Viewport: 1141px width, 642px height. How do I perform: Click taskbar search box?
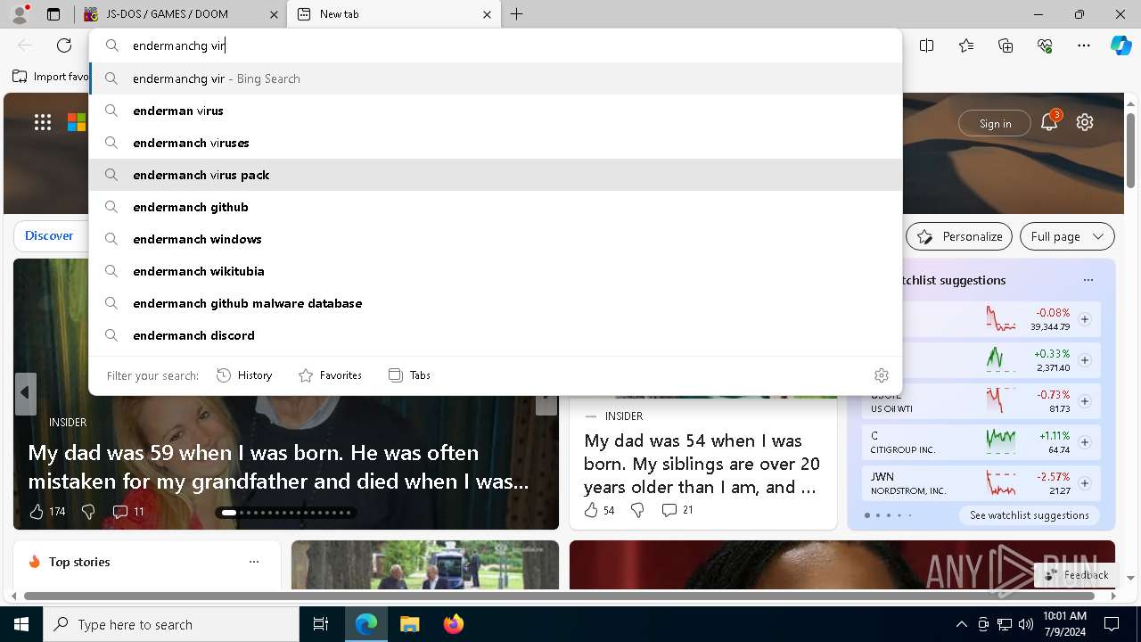[171, 624]
